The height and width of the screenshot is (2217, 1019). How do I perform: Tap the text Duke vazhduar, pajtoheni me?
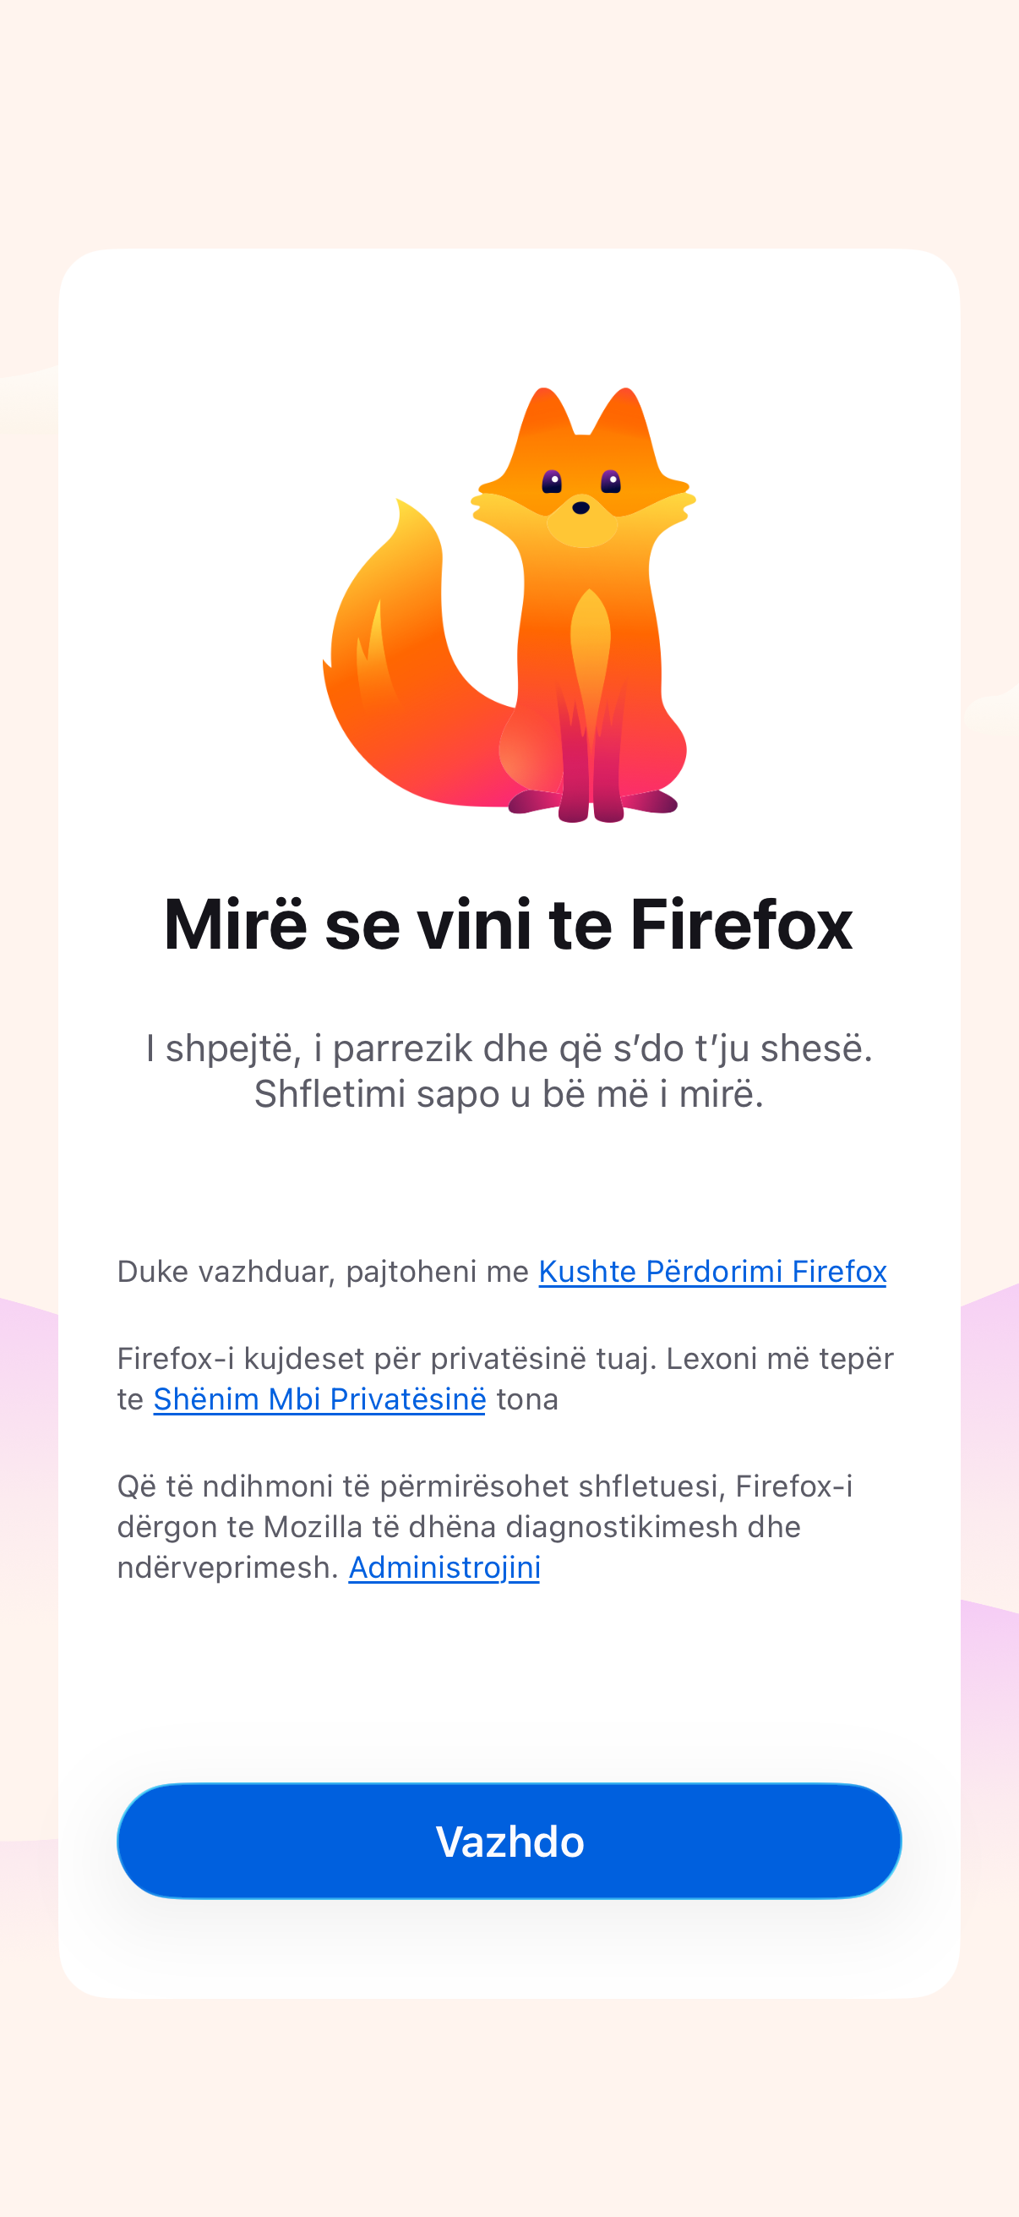point(324,1271)
